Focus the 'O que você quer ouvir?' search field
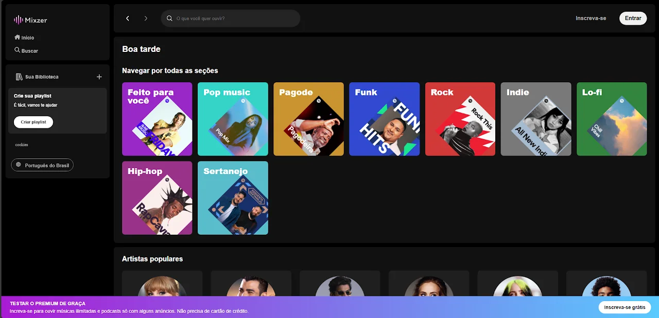Viewport: 659px width, 318px height. [231, 18]
